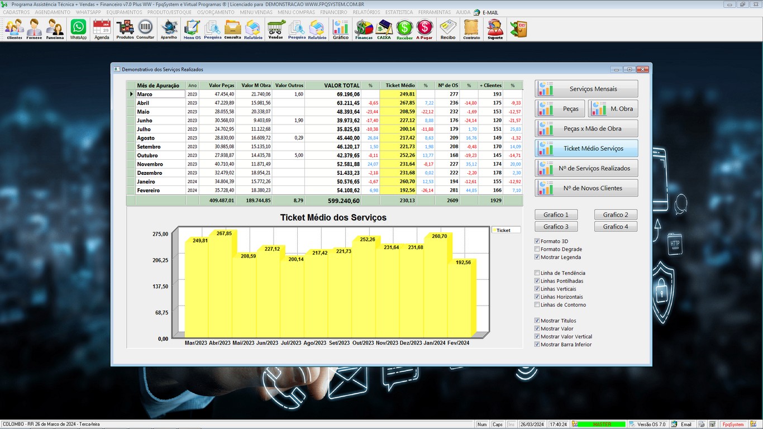The width and height of the screenshot is (763, 429).
Task: Select the Março row in the table
Action: point(160,94)
